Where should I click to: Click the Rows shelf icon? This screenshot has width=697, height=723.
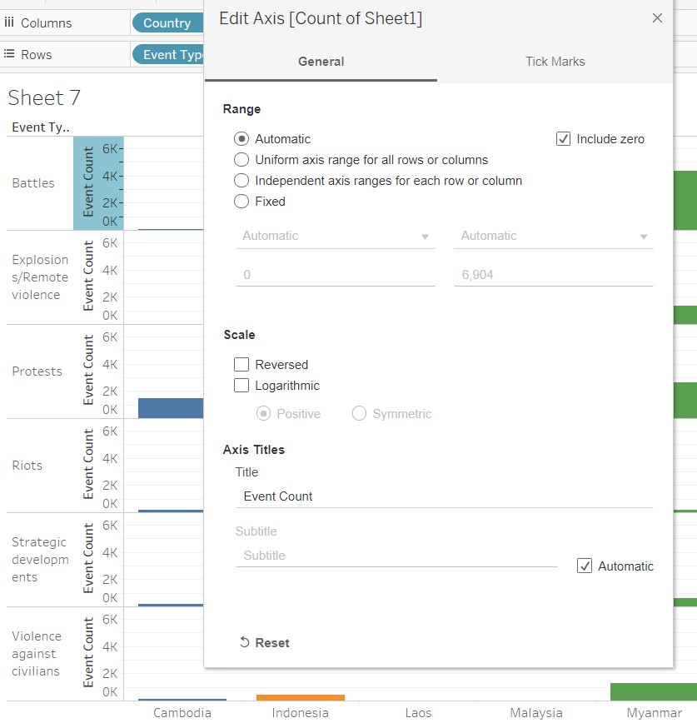point(9,55)
